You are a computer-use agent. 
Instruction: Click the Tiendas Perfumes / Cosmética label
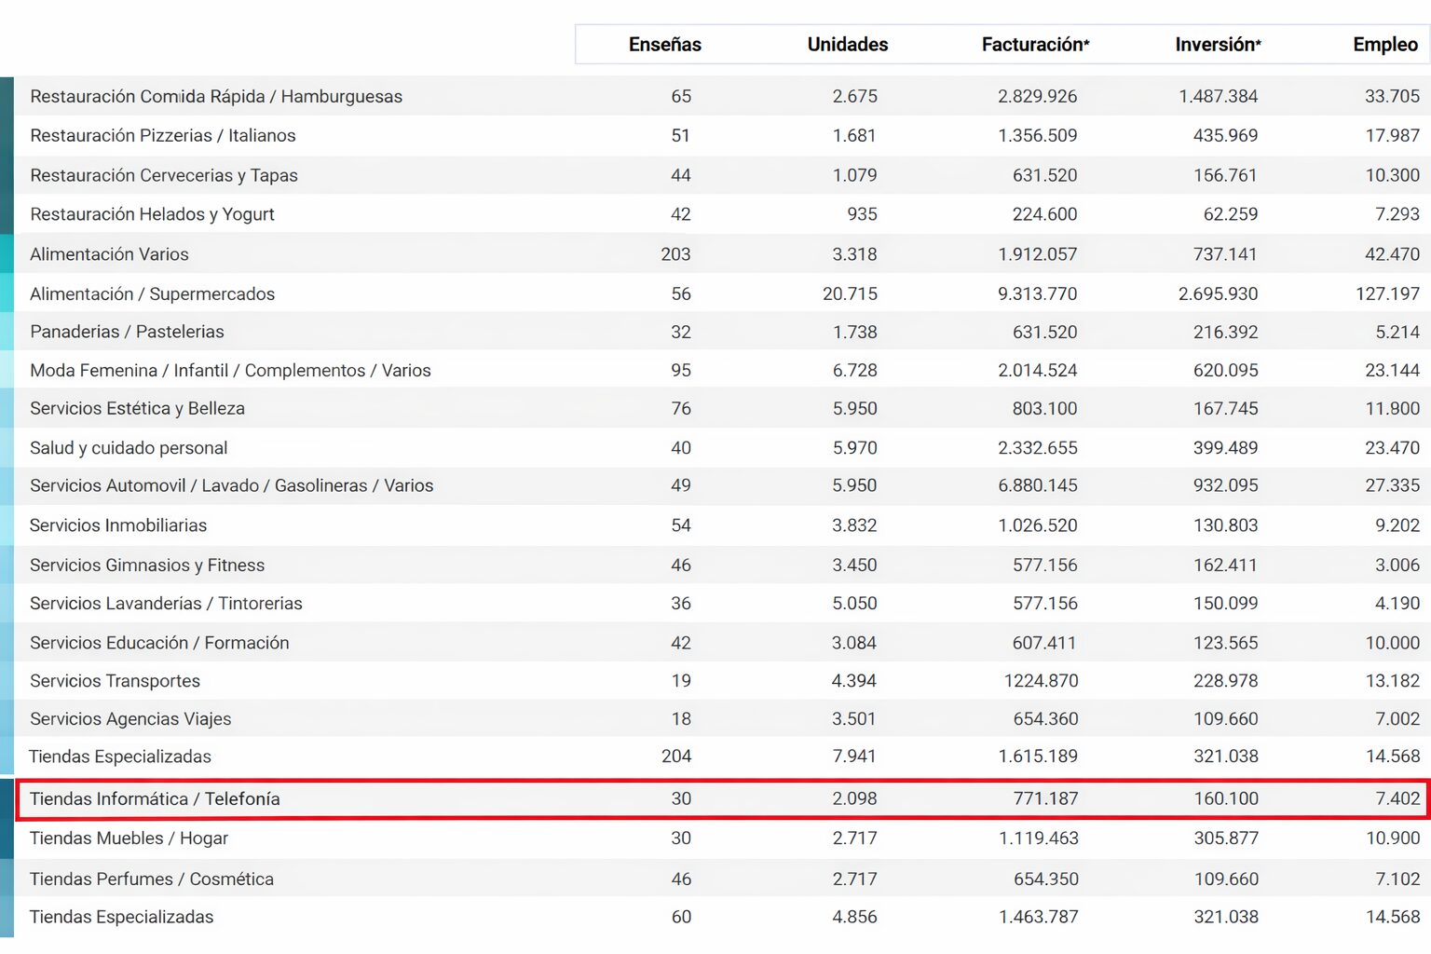point(152,879)
